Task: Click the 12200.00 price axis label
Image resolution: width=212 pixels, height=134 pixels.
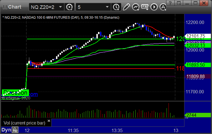Action: pos(195,22)
